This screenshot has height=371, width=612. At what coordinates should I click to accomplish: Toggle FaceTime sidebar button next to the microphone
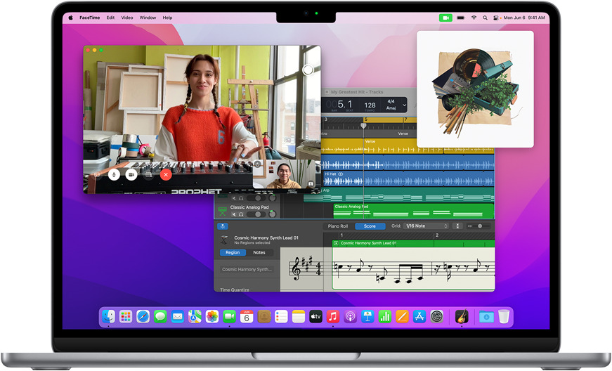click(x=97, y=175)
